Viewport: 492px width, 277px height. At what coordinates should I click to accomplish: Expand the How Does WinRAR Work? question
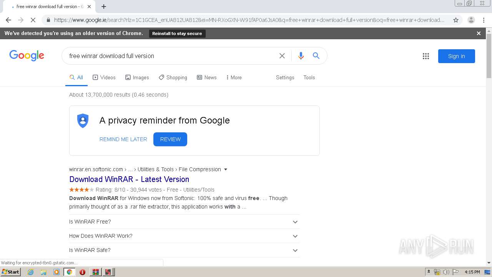pyautogui.click(x=184, y=236)
